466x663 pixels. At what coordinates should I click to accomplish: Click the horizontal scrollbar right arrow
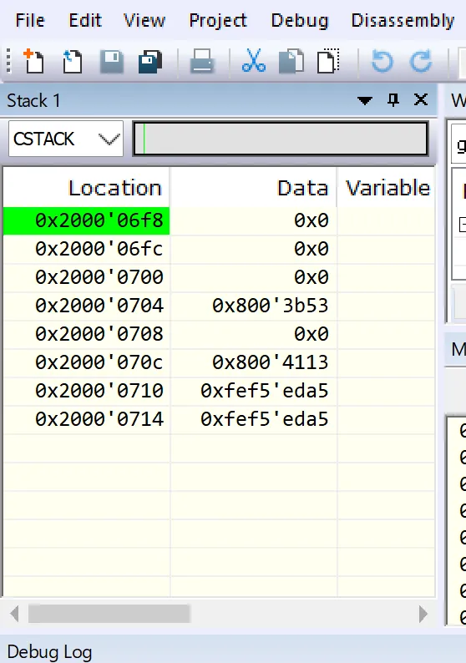click(x=423, y=614)
